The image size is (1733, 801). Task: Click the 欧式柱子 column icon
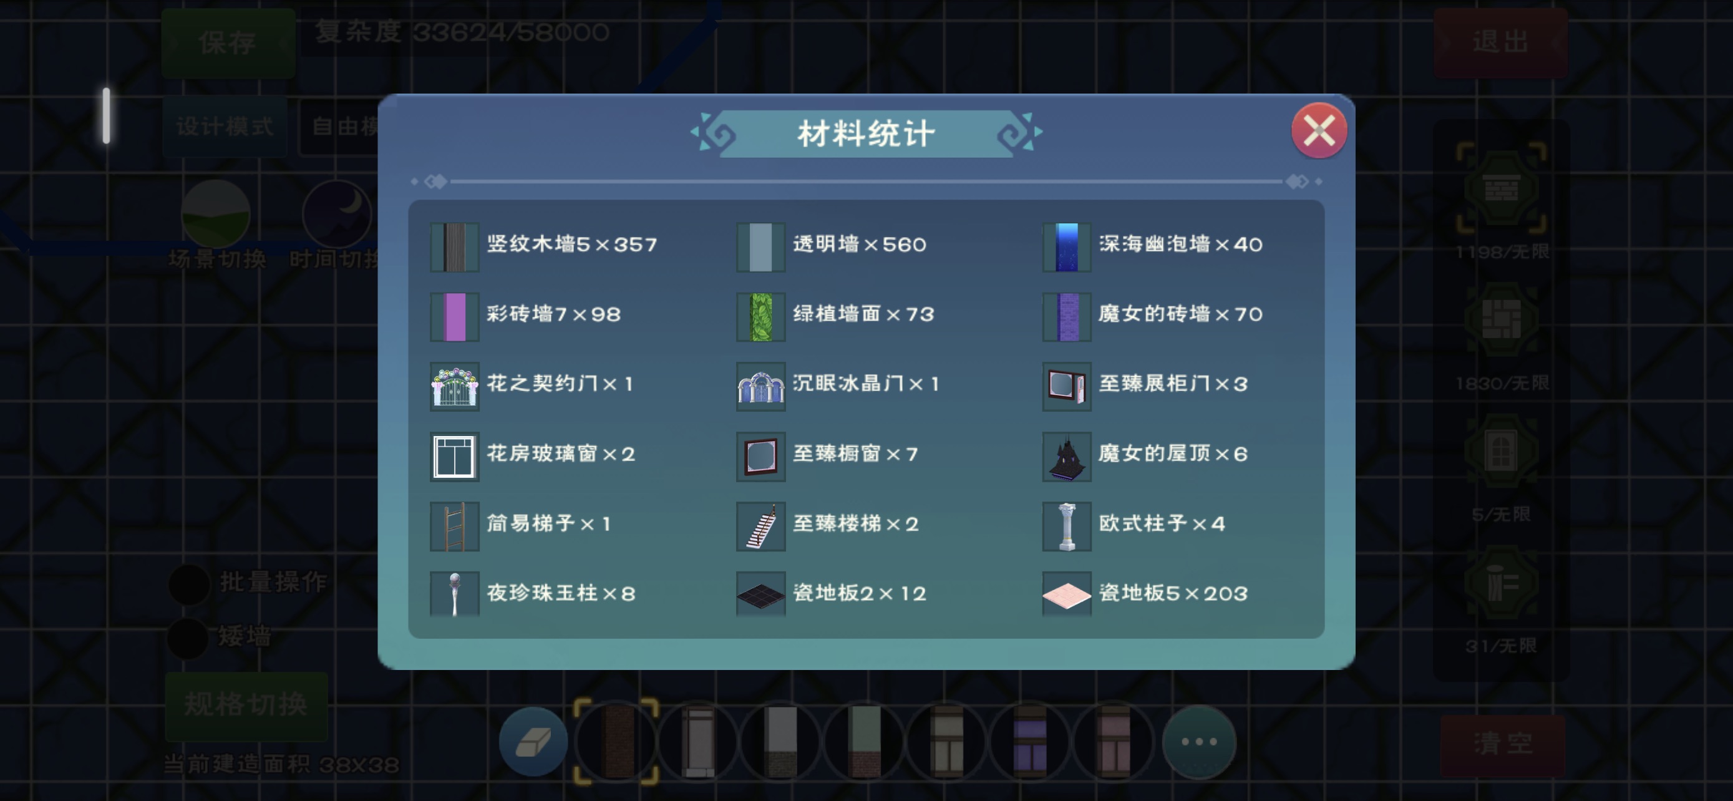(x=1066, y=527)
